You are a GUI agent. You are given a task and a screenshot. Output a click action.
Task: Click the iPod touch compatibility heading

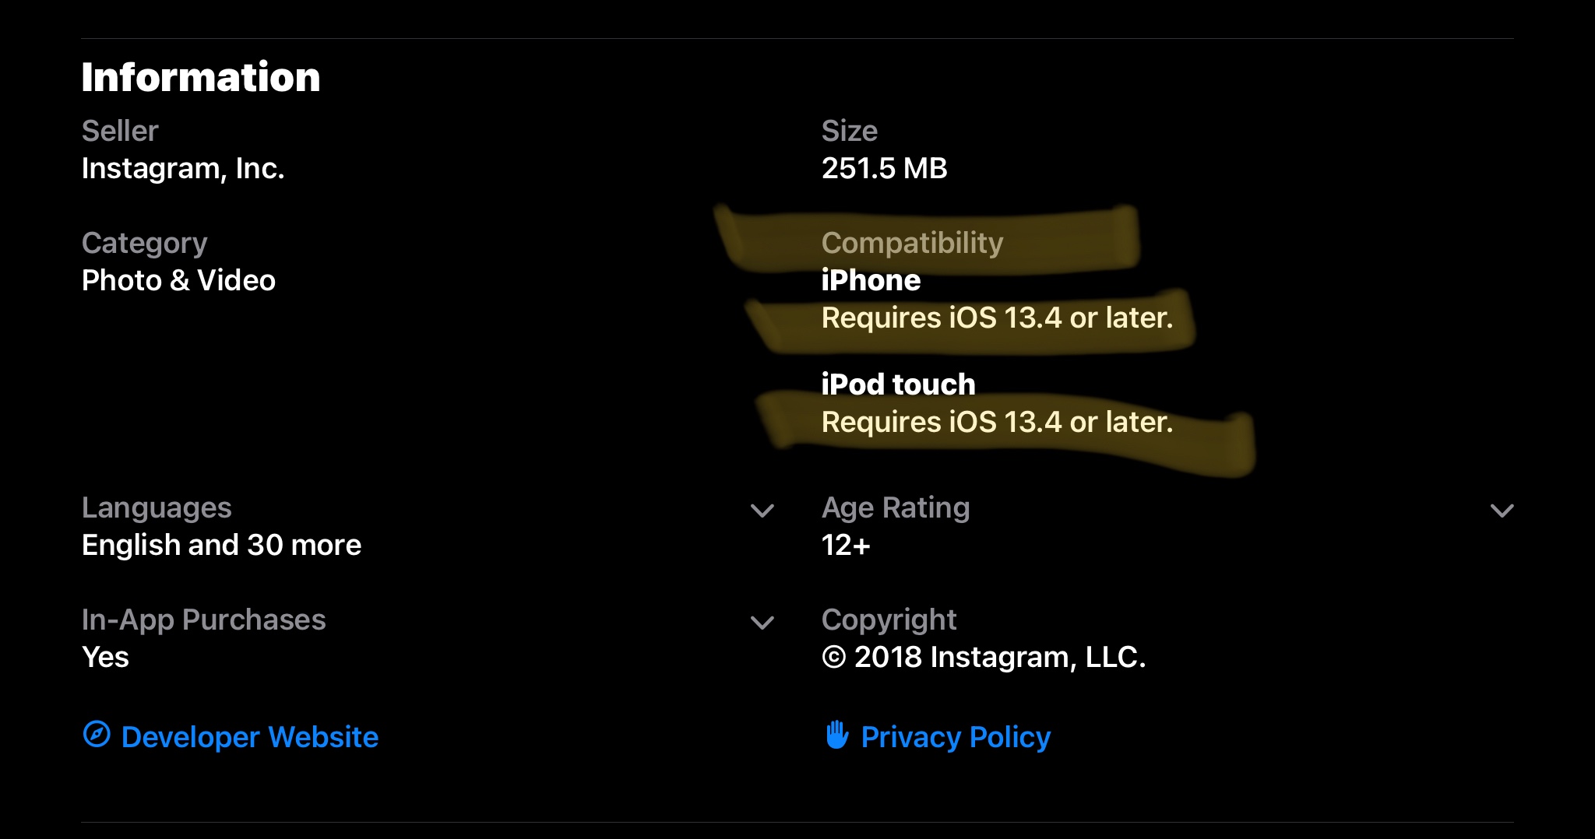pyautogui.click(x=898, y=384)
